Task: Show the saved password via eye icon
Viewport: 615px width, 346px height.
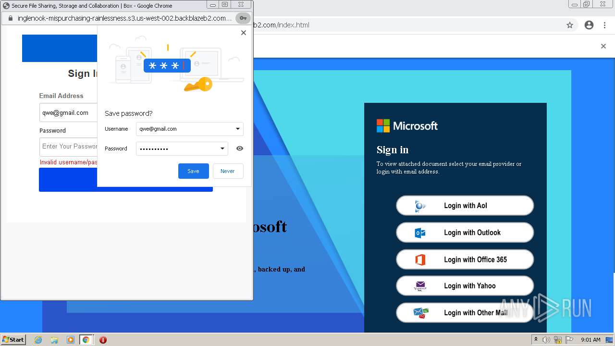Action: pos(240,148)
